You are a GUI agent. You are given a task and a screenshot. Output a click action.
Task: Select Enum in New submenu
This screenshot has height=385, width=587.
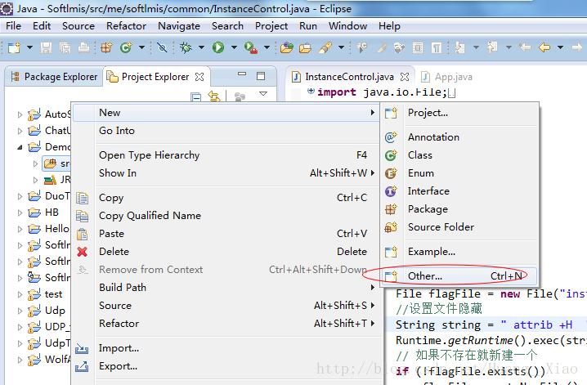pos(459,173)
